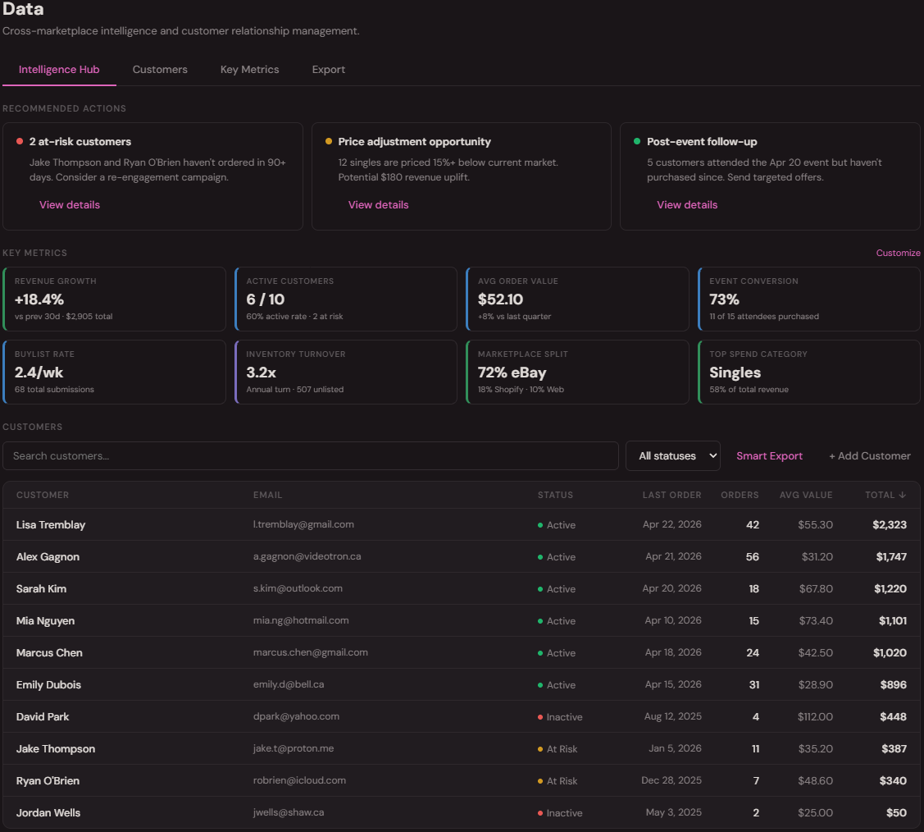Click the 2 at-risk customers card title
The width and height of the screenshot is (924, 832).
pyautogui.click(x=80, y=141)
